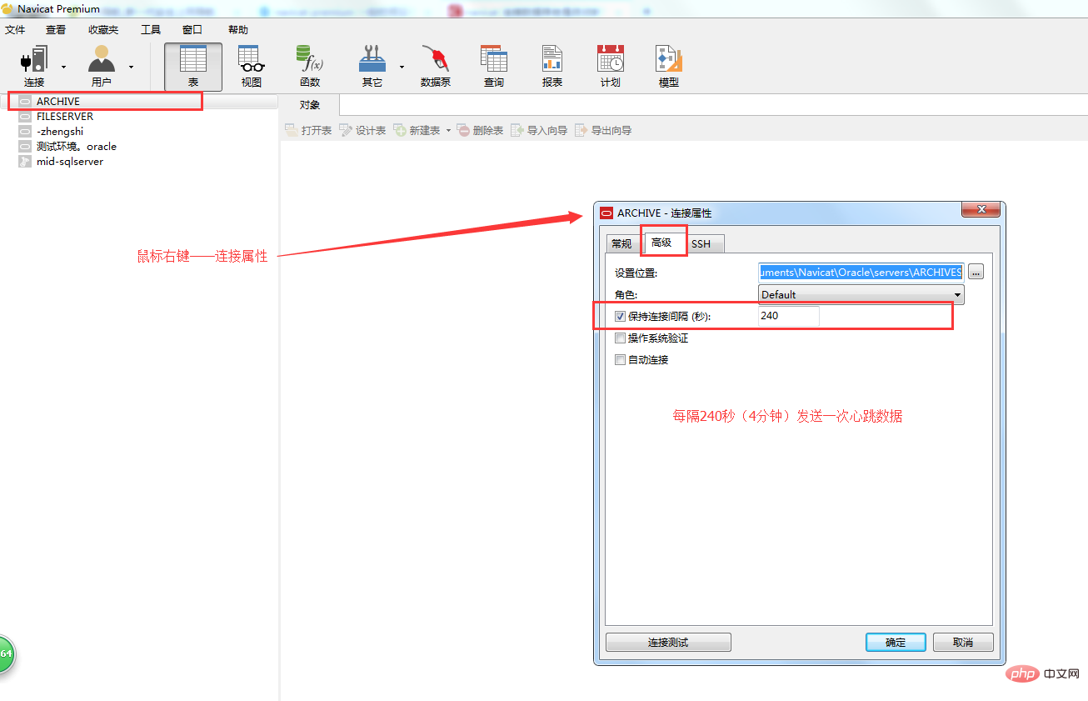This screenshot has height=701, width=1088.
Task: Select the Objects (对象) tab
Action: 310,105
